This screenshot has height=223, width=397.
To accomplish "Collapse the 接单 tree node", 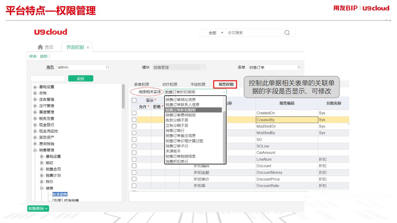I will click(42, 188).
